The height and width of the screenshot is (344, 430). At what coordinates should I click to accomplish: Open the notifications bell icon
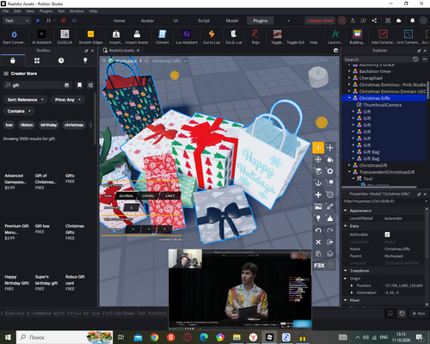(412, 21)
